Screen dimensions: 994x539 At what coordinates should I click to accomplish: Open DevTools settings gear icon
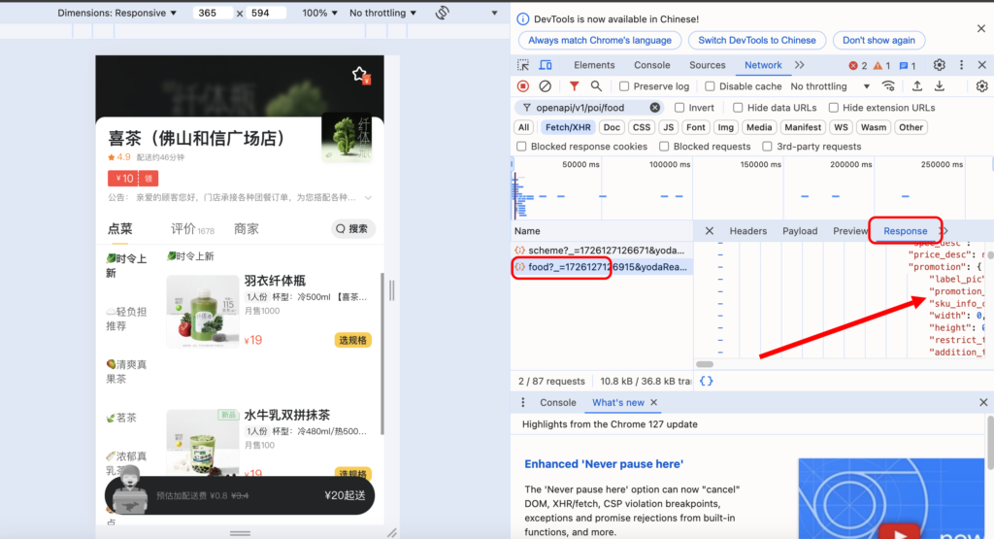[x=940, y=65]
